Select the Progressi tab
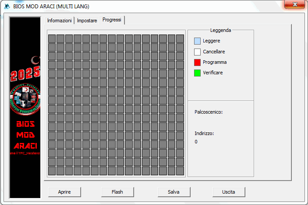 (x=112, y=20)
